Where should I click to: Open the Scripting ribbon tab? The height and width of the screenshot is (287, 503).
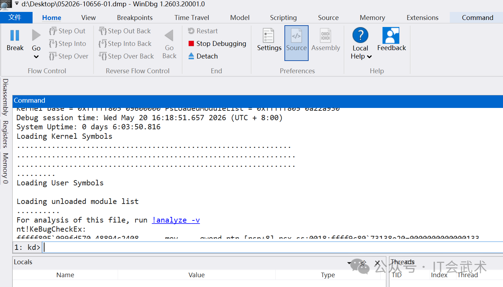(x=283, y=18)
